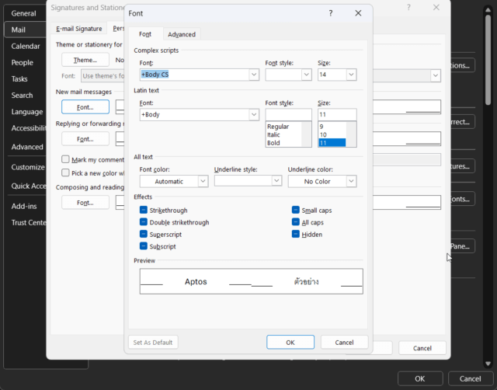The image size is (497, 390).
Task: Open help in the Font dialog
Action: pyautogui.click(x=331, y=13)
